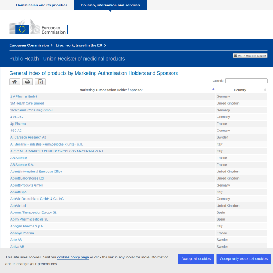The height and width of the screenshot is (273, 273).
Task: Accept all cookies
Action: (x=196, y=259)
